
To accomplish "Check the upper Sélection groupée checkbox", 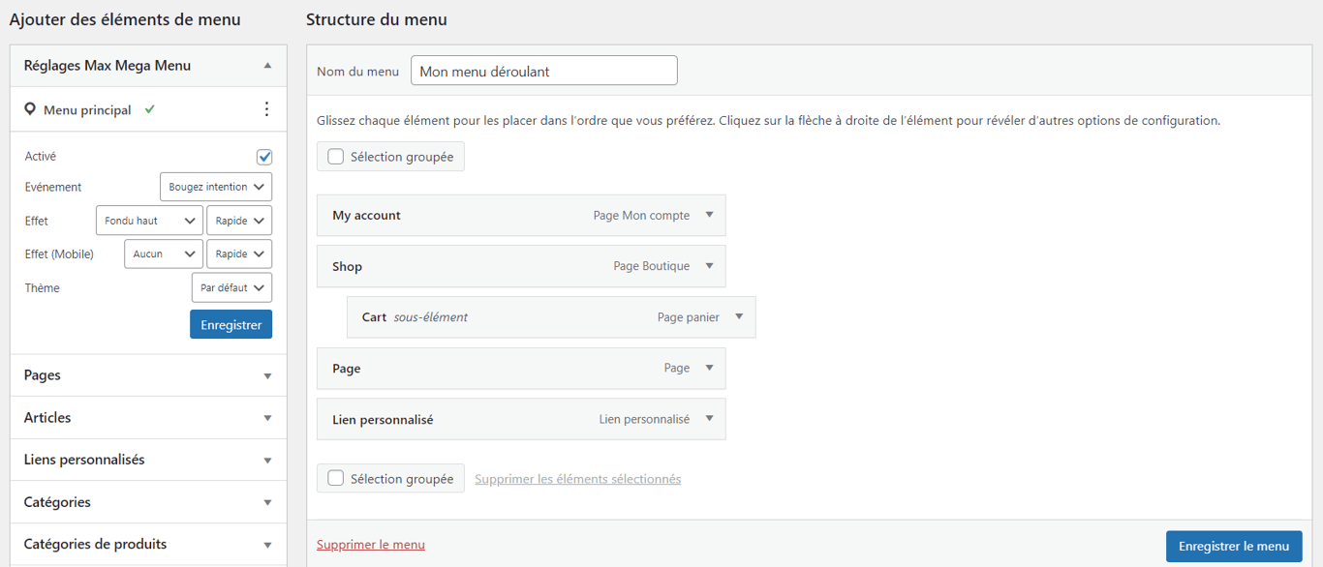I will tap(334, 155).
